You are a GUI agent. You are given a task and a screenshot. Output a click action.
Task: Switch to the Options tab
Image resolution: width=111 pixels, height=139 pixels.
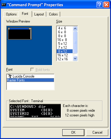11,14
